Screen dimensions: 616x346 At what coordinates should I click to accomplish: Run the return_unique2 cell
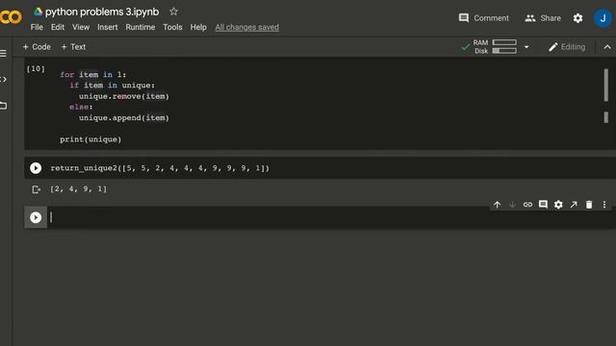tap(36, 168)
